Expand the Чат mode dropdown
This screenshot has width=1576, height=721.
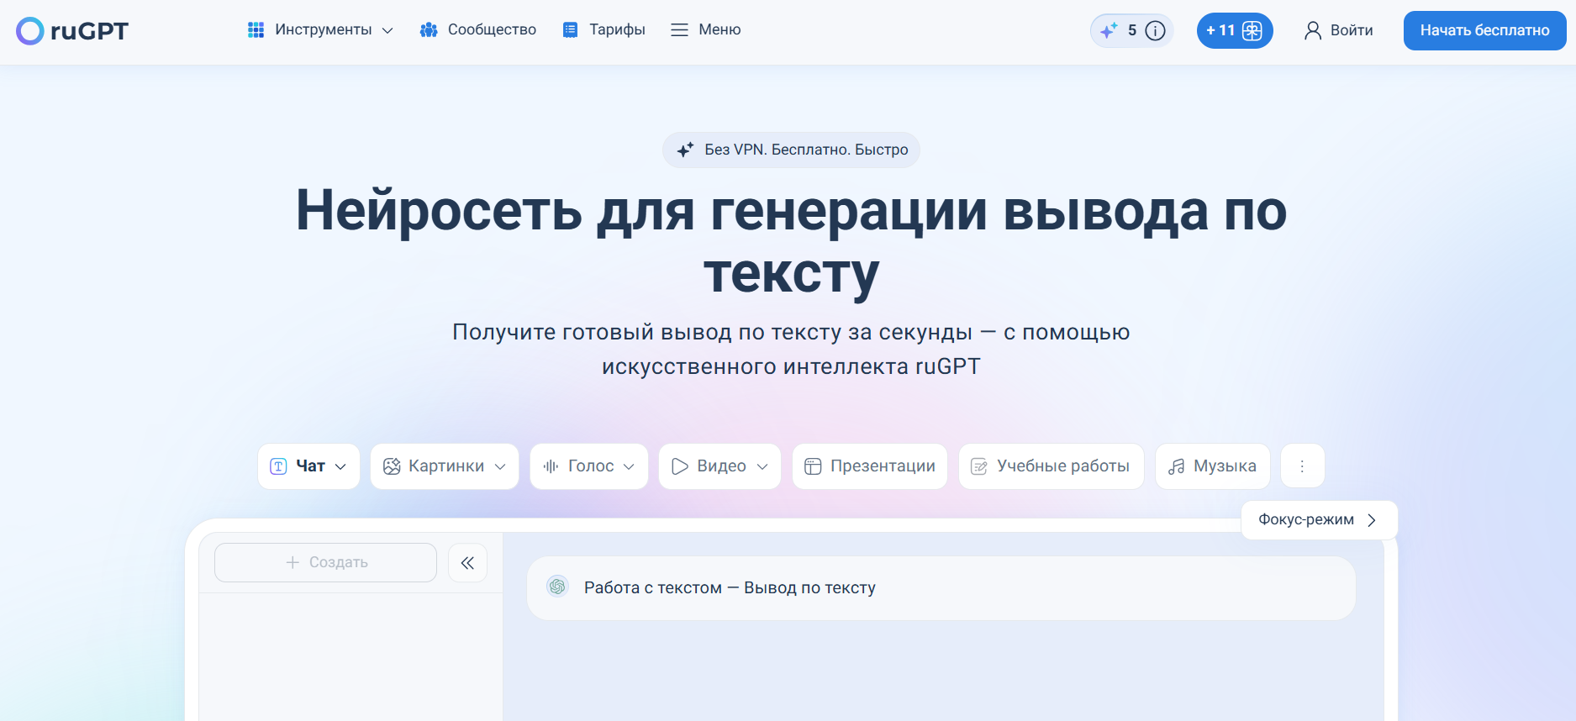[340, 466]
